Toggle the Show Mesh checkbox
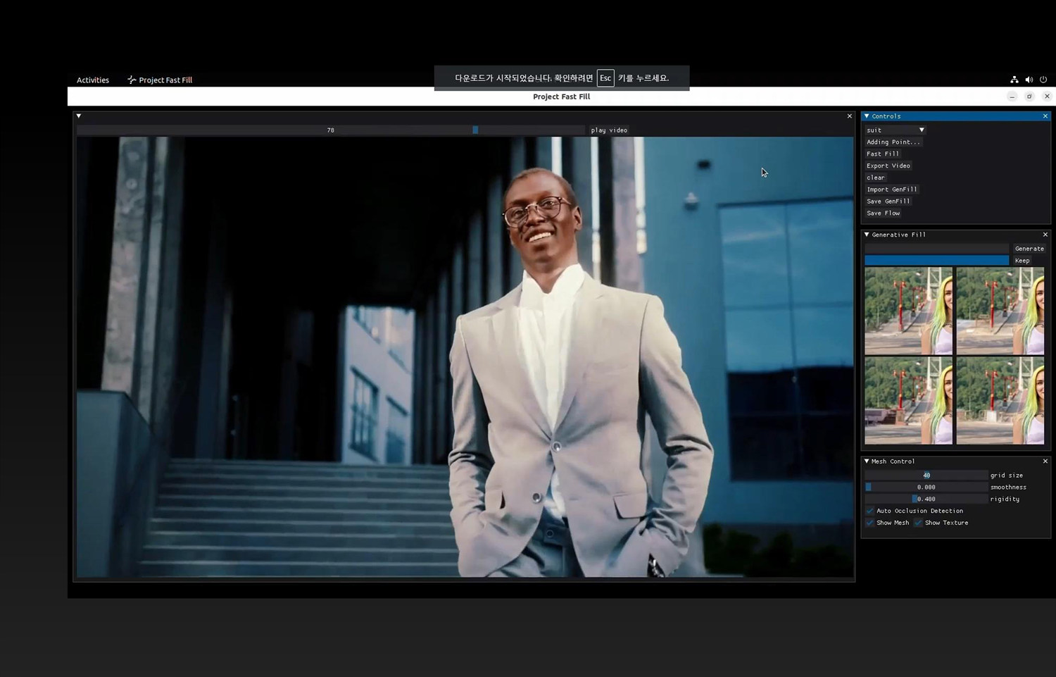This screenshot has width=1056, height=677. tap(869, 523)
